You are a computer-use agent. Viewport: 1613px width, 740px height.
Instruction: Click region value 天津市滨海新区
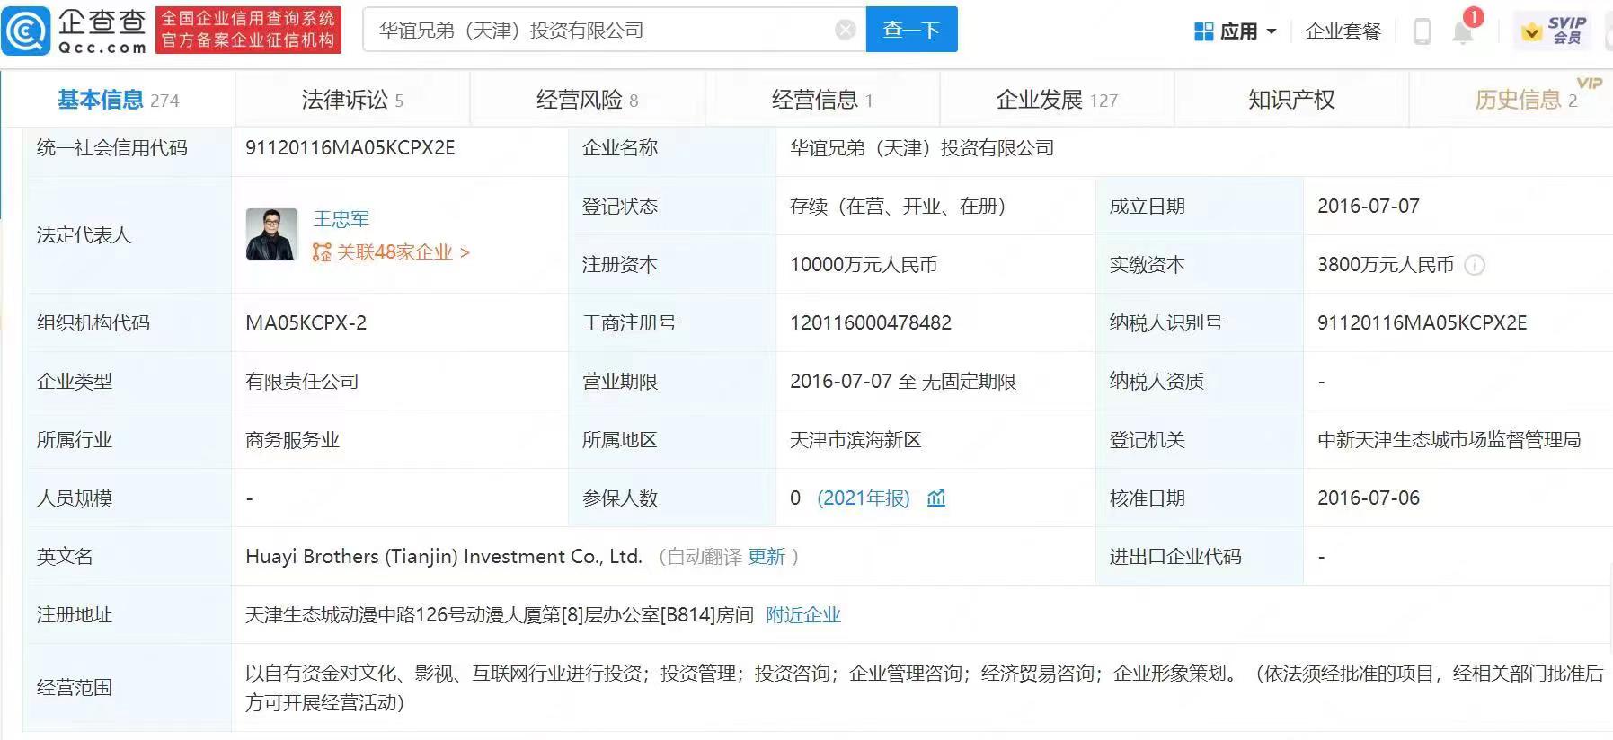[x=855, y=440]
